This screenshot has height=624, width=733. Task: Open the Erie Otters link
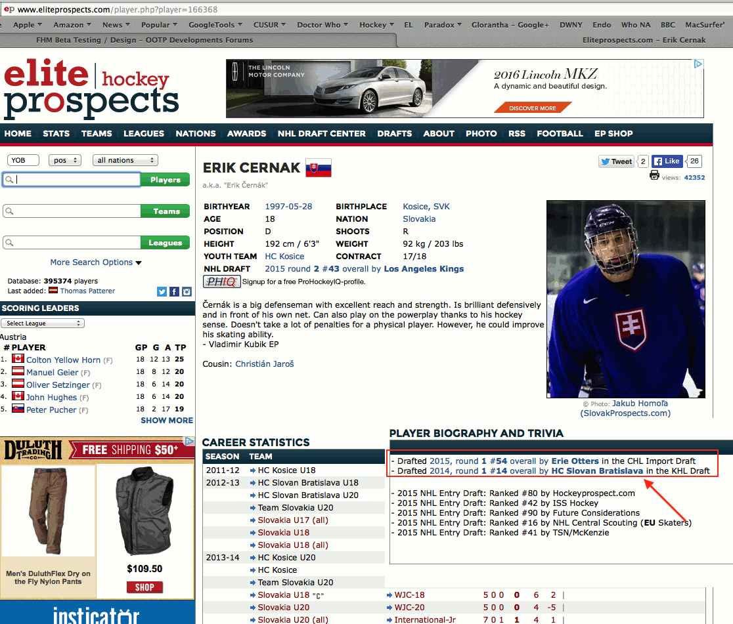point(575,461)
